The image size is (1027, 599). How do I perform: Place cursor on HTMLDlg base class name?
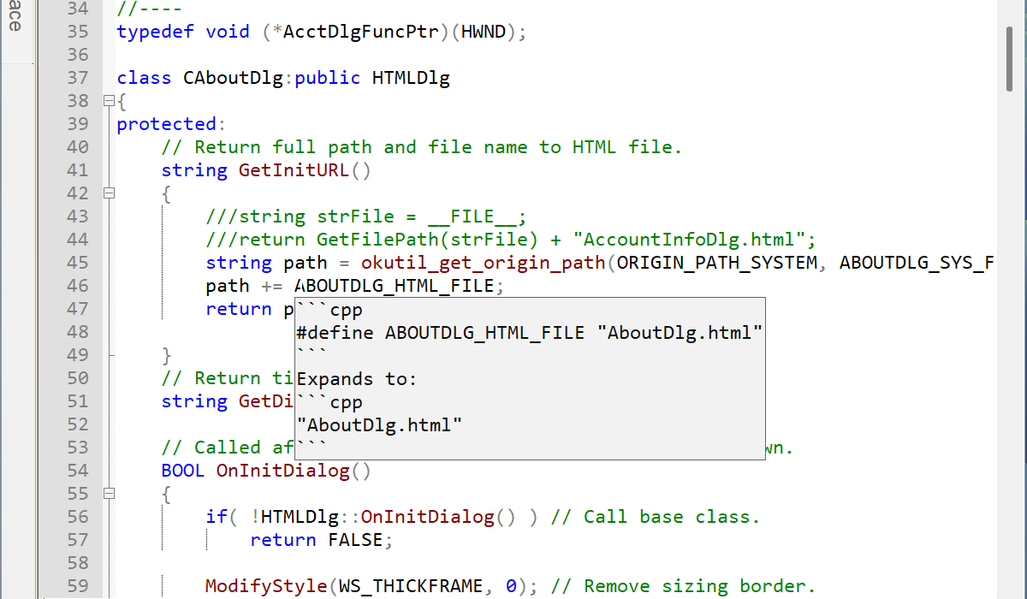coord(411,78)
